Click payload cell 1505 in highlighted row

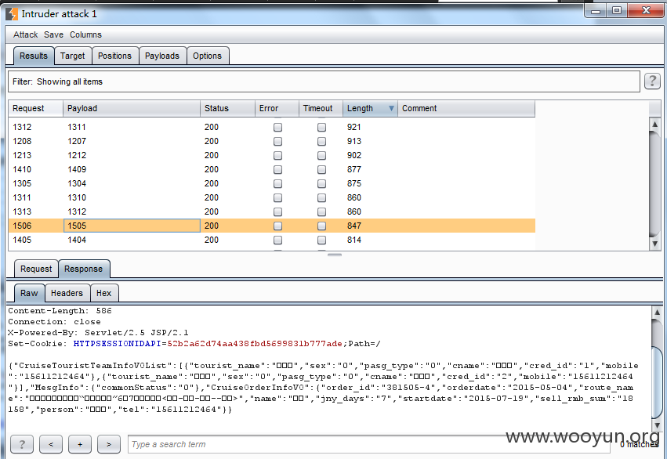132,226
